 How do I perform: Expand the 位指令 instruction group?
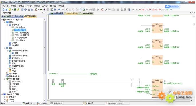[x=5, y=99]
